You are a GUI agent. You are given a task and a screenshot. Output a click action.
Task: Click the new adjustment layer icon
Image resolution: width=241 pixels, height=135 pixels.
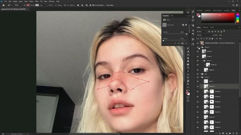click(227, 133)
